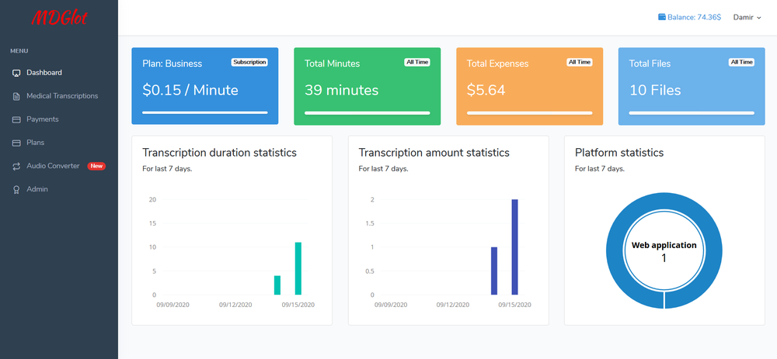Click the 09/09/2020 label on the duration chart

(x=173, y=305)
